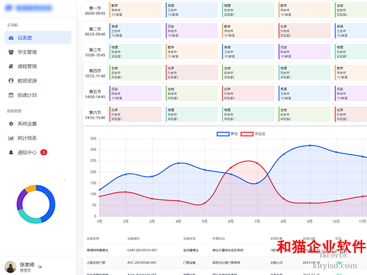Click the 通知中心 bell icon
This screenshot has width=367, height=275.
click(x=11, y=152)
